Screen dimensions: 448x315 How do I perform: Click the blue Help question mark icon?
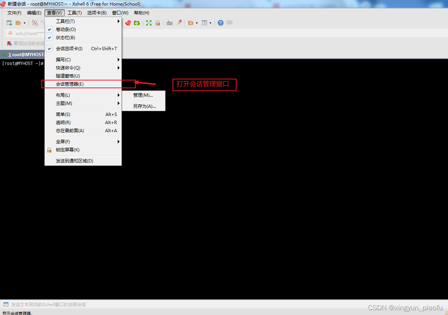(221, 23)
